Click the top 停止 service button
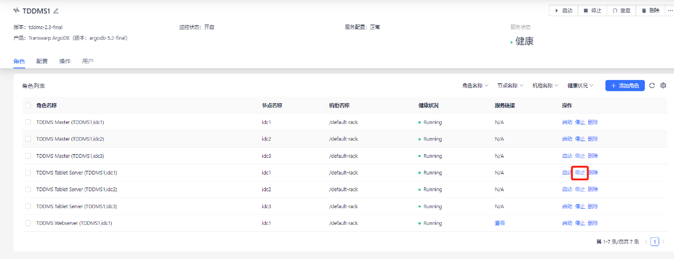This screenshot has width=674, height=259. 592,11
